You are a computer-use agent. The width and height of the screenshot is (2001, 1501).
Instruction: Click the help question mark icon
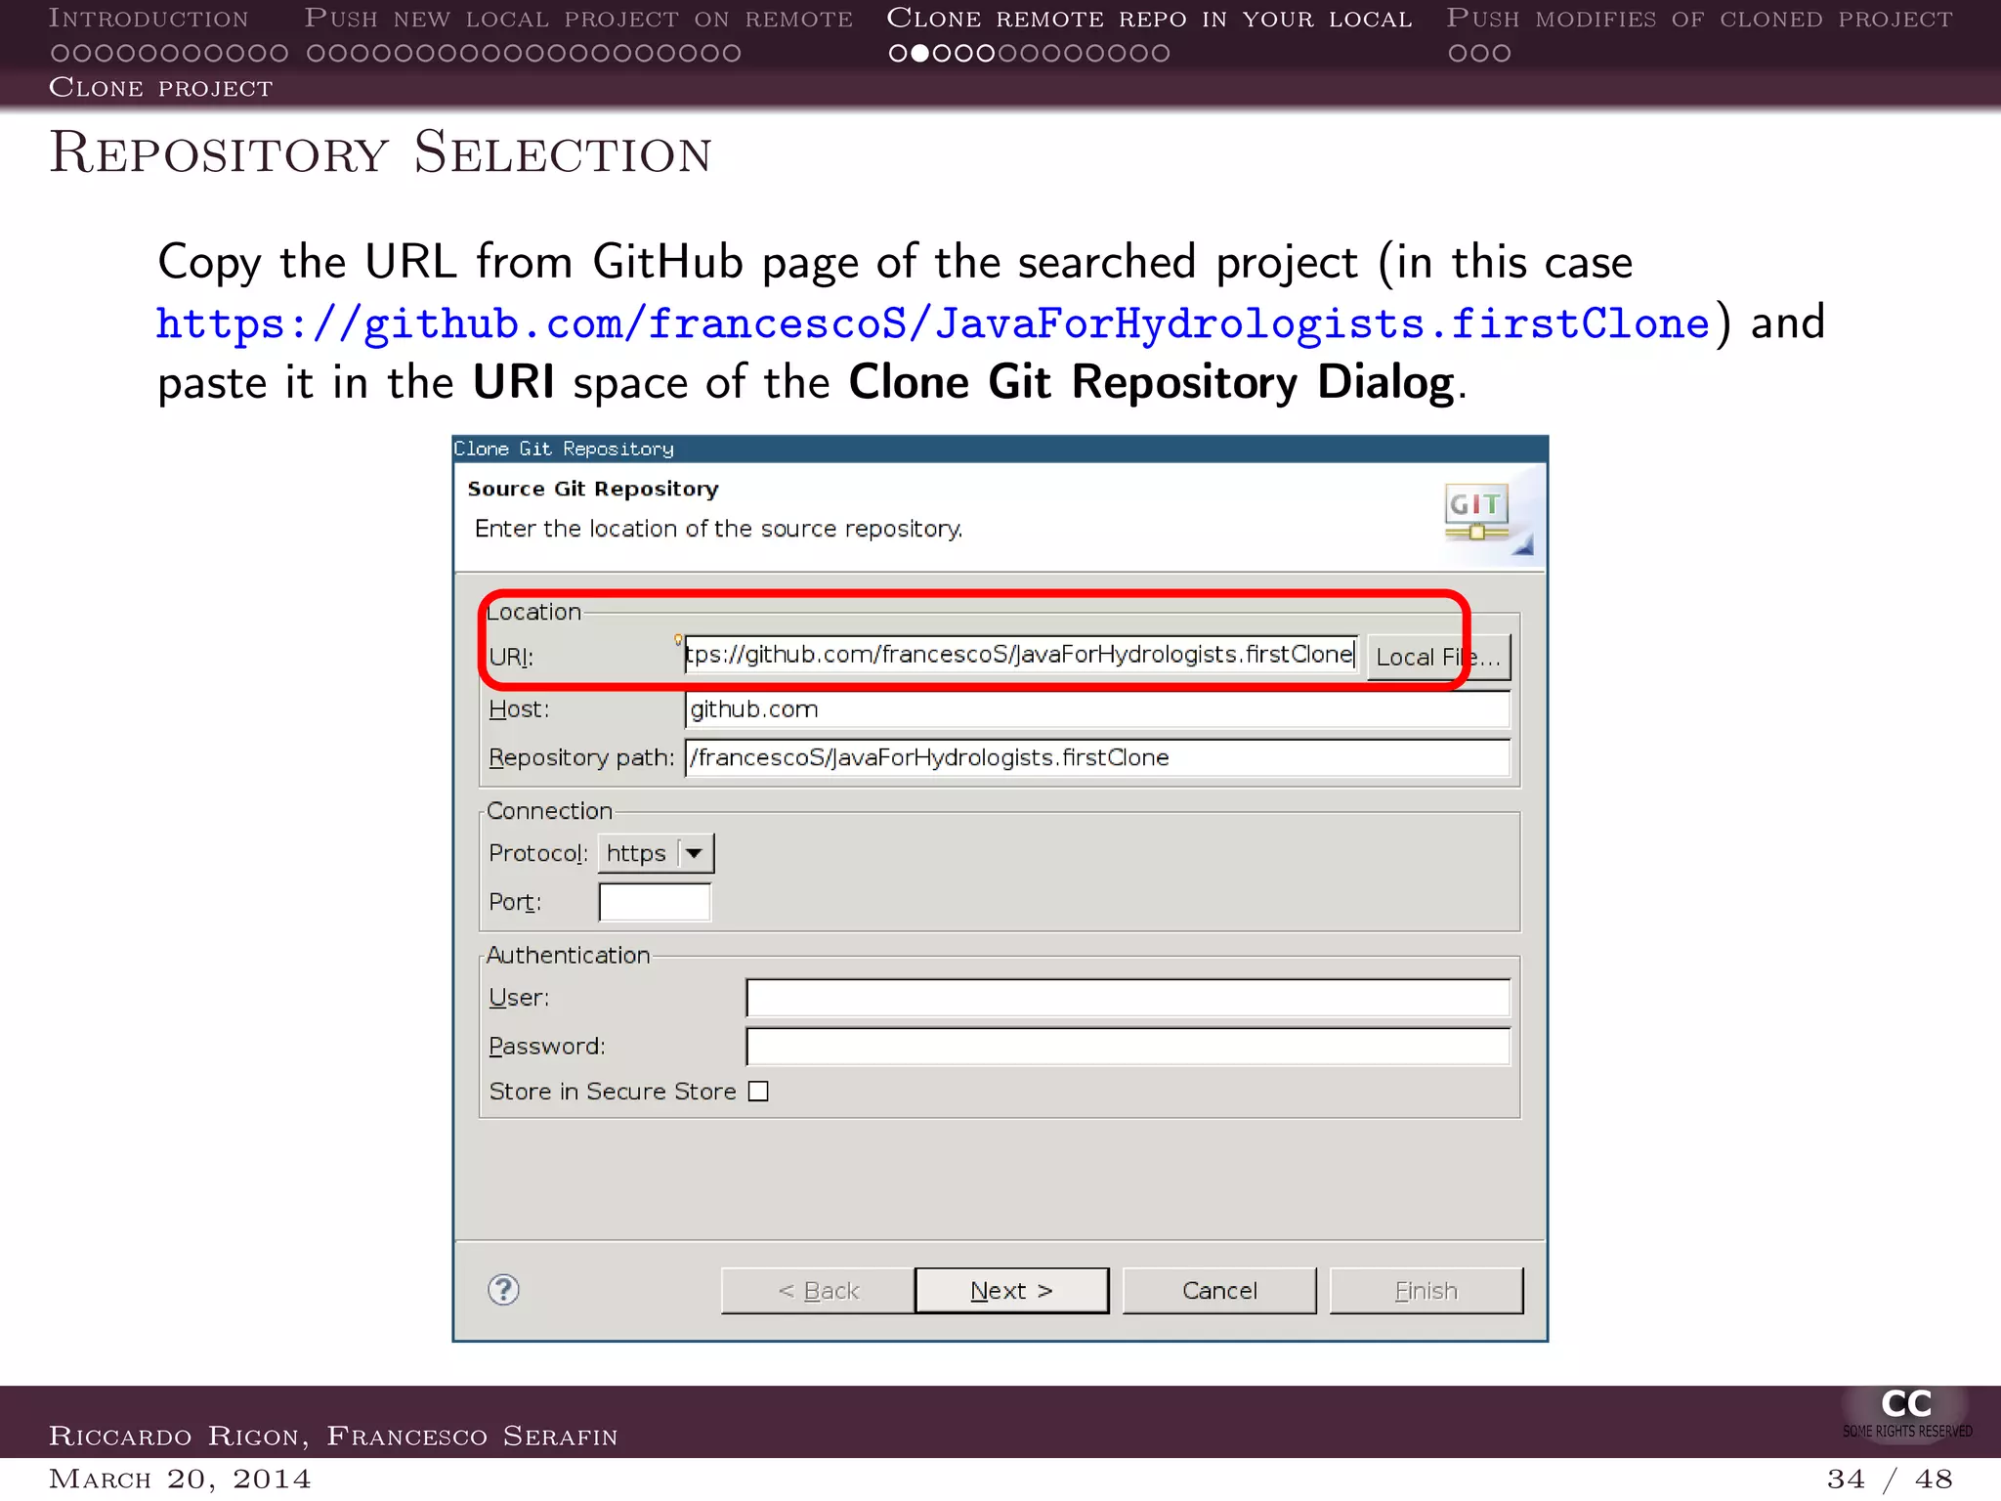pos(503,1290)
